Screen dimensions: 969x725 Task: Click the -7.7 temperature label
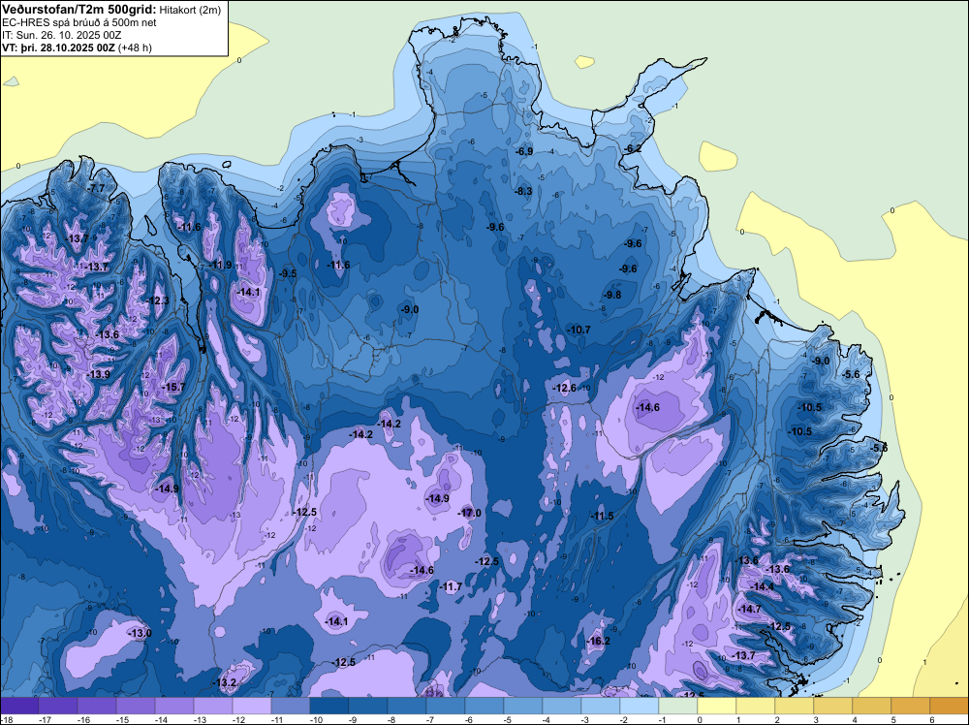pyautogui.click(x=96, y=188)
